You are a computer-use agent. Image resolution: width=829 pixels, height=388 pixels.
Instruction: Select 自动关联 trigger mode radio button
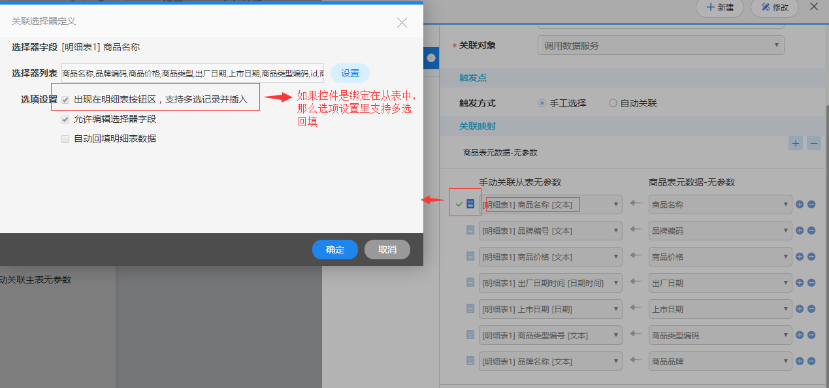tap(613, 103)
